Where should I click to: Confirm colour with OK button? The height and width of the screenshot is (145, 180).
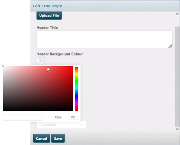73,117
